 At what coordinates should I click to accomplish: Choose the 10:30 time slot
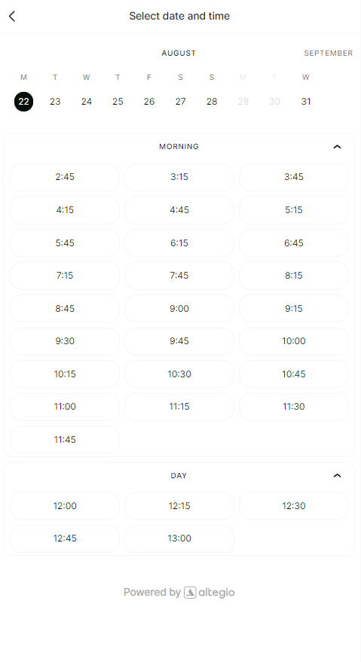179,374
